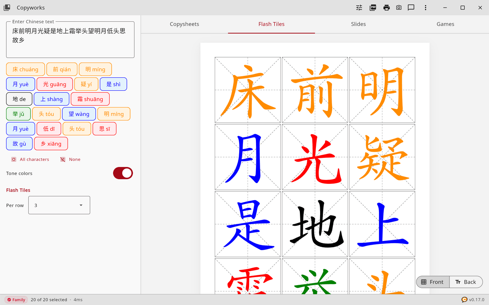The width and height of the screenshot is (489, 305).
Task: Take a snapshot with the camera icon
Action: (399, 8)
